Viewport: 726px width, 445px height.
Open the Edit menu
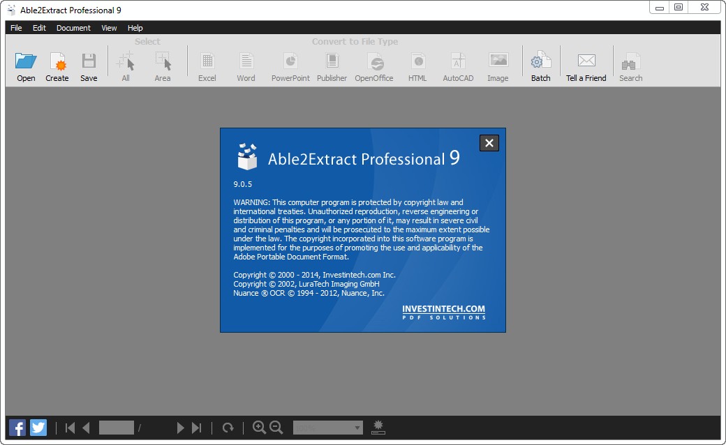[x=39, y=28]
